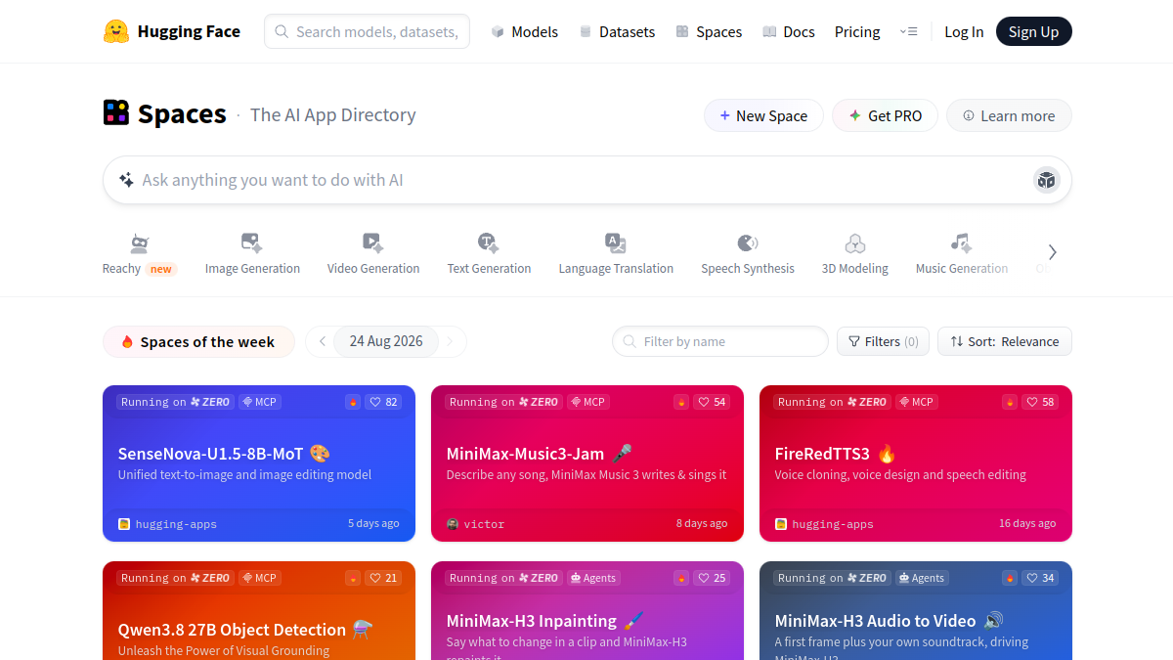Like MiniMax-Music3-Jam with 54 hearts
Screen dimensions: 1173x660
point(713,402)
